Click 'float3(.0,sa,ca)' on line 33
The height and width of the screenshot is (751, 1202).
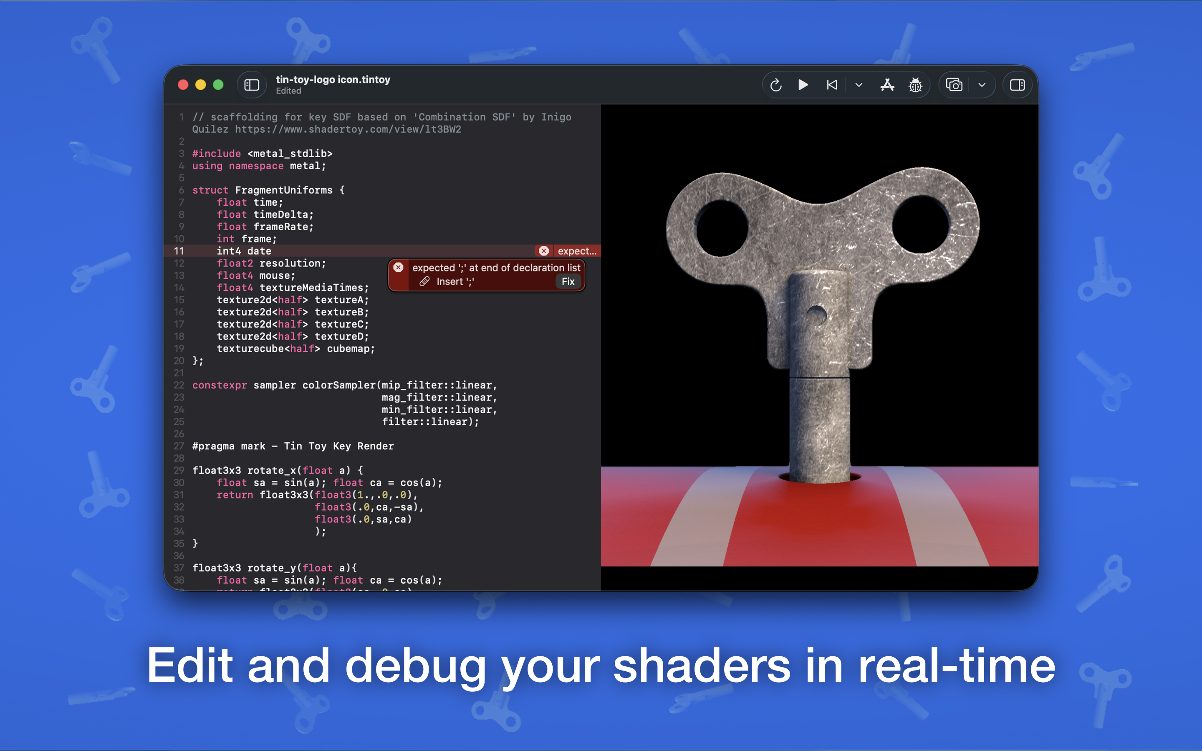363,519
